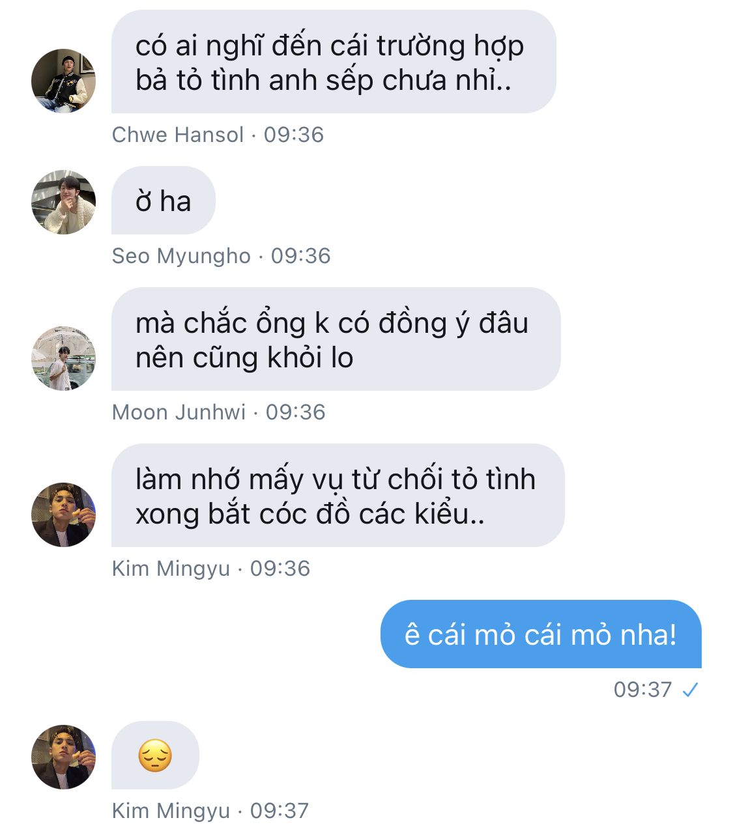Click the message starting "có ai nghĩ đến"

point(334,62)
